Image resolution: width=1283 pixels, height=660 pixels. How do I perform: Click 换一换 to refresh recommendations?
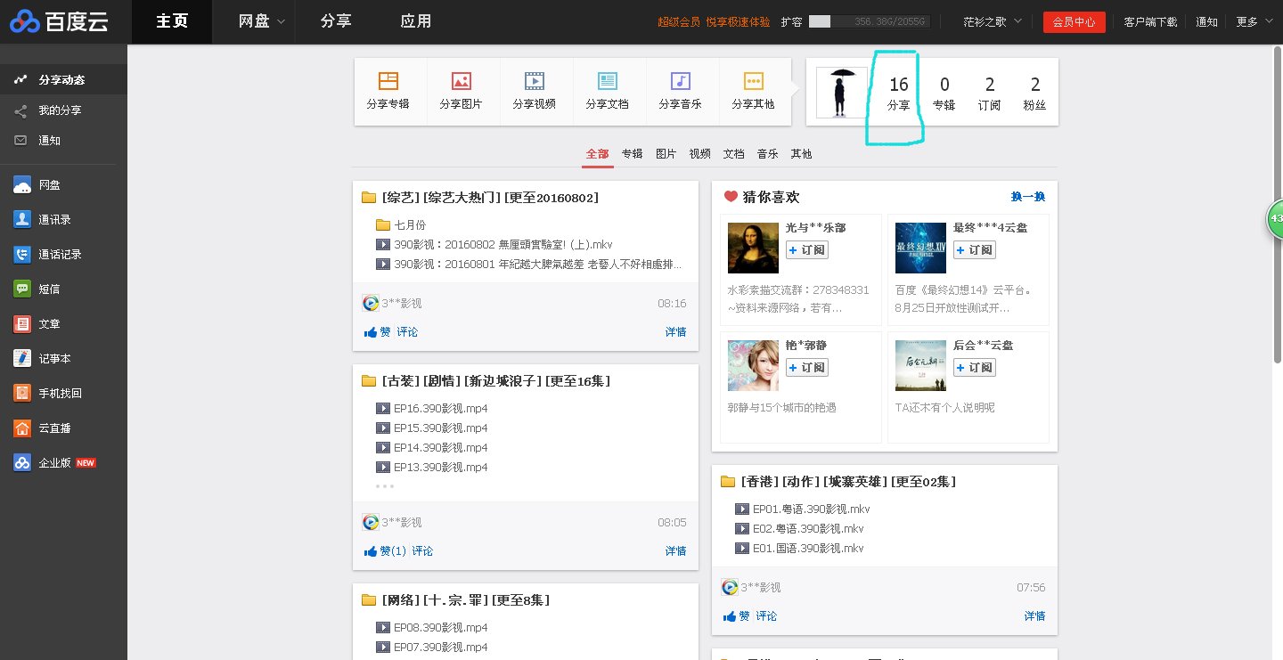[1028, 196]
